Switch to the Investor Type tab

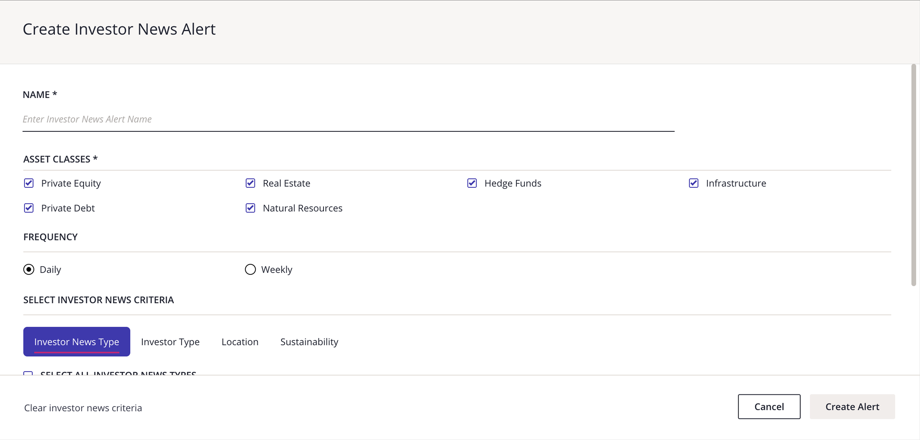170,342
